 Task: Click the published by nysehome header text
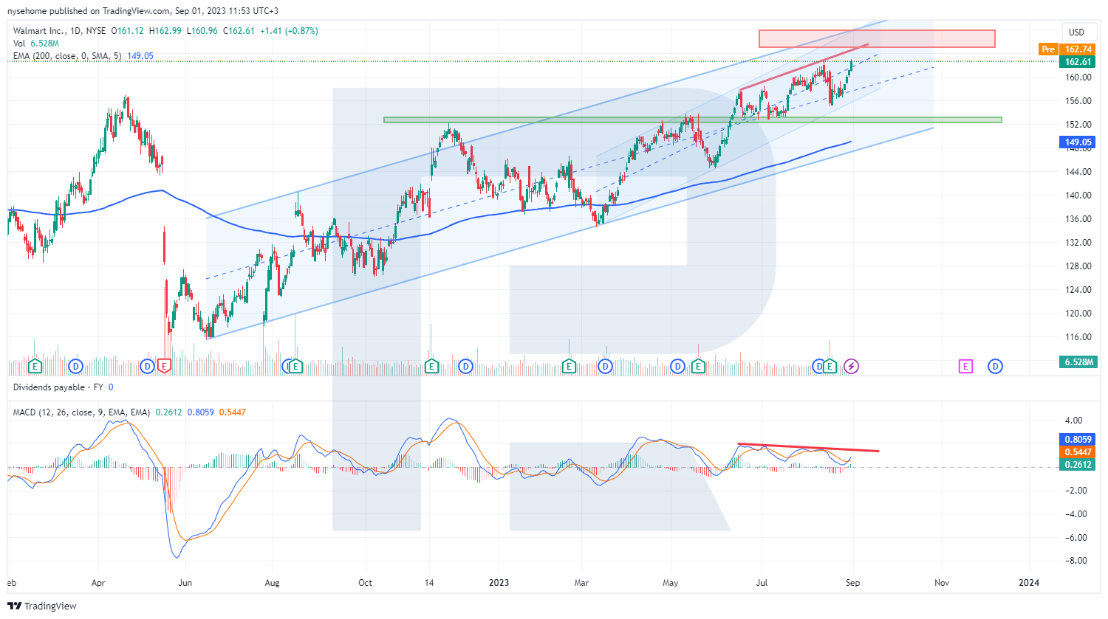click(x=143, y=11)
